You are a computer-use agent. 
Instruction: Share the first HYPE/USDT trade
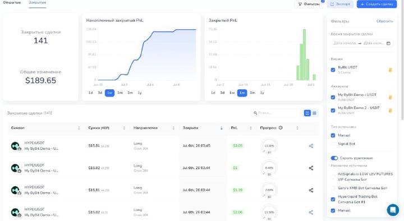[311, 146]
